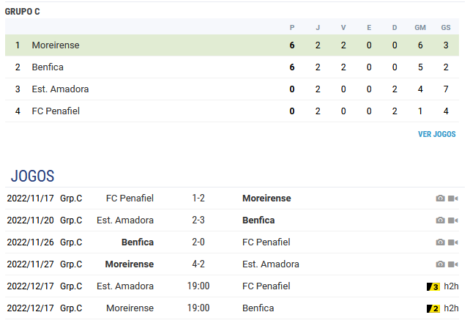Open video for Moreirense vs Est. Amadora match

(452, 264)
